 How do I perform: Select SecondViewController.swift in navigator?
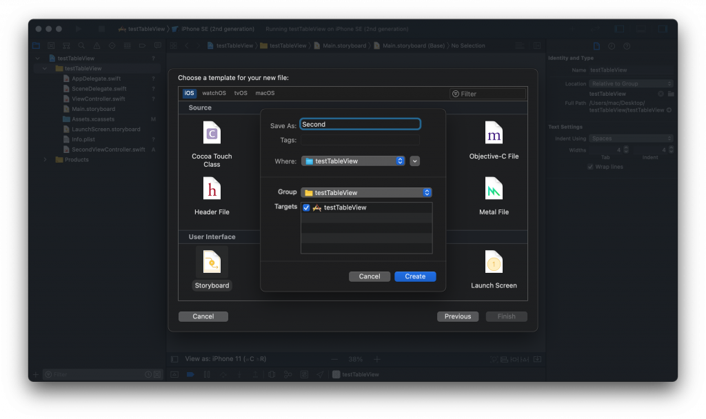[108, 150]
